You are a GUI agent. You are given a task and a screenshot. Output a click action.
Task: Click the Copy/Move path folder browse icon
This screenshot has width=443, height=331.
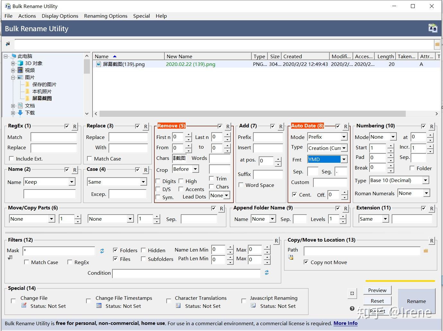[x=426, y=251]
